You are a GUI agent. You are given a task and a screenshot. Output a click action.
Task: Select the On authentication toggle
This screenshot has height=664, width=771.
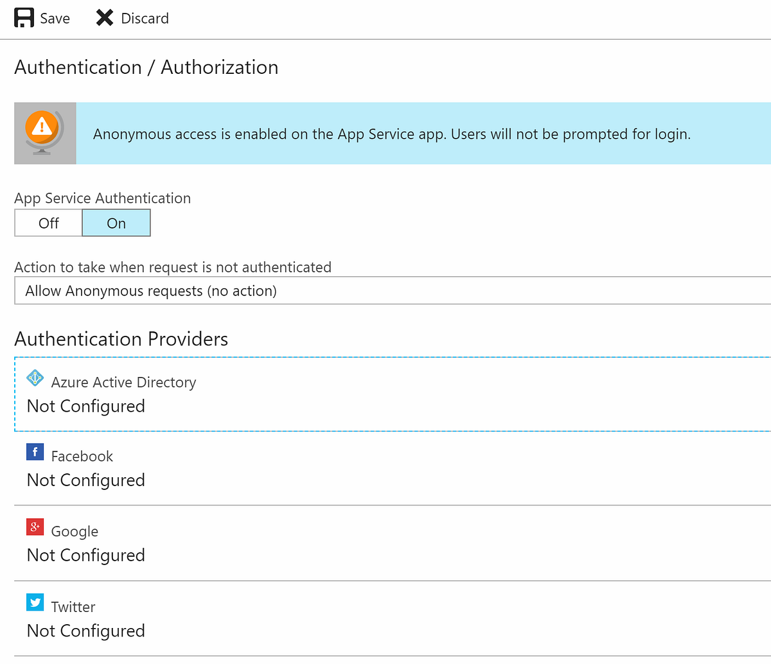pyautogui.click(x=116, y=223)
